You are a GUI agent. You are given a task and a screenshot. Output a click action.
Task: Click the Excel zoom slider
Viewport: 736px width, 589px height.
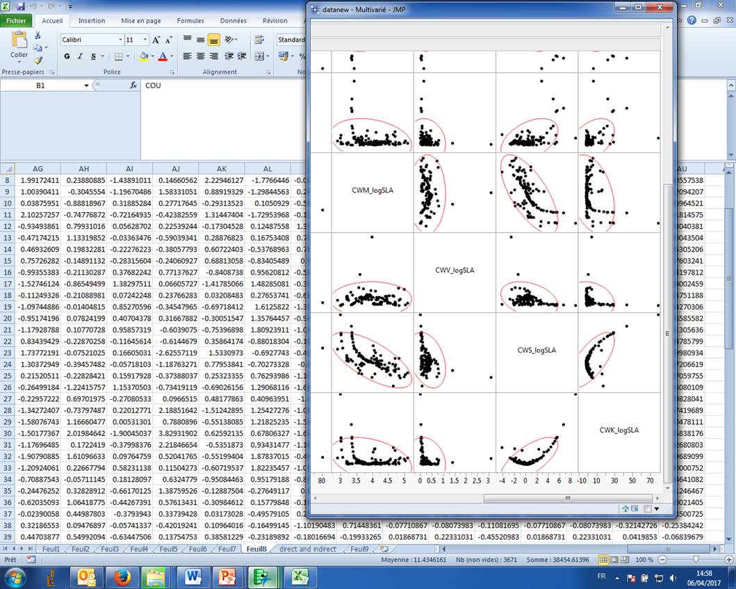pyautogui.click(x=696, y=560)
